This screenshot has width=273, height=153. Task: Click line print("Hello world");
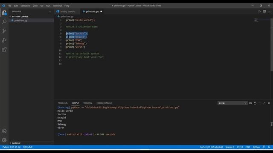81,20
